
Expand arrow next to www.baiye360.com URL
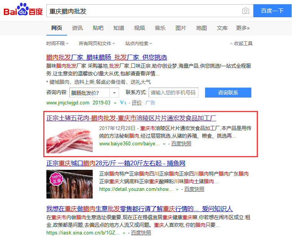pyautogui.click(x=164, y=144)
